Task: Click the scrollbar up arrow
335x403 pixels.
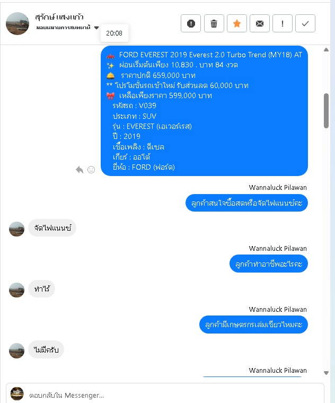Action: point(327,50)
